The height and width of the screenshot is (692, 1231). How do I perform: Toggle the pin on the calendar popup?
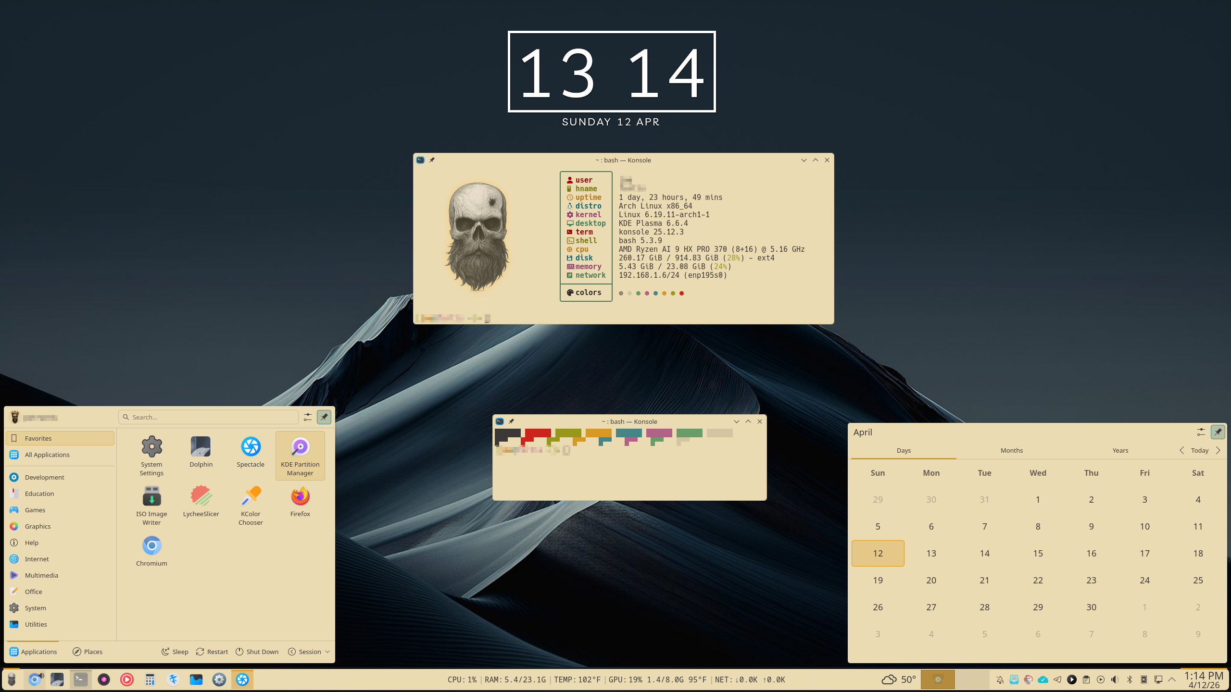click(x=1218, y=432)
